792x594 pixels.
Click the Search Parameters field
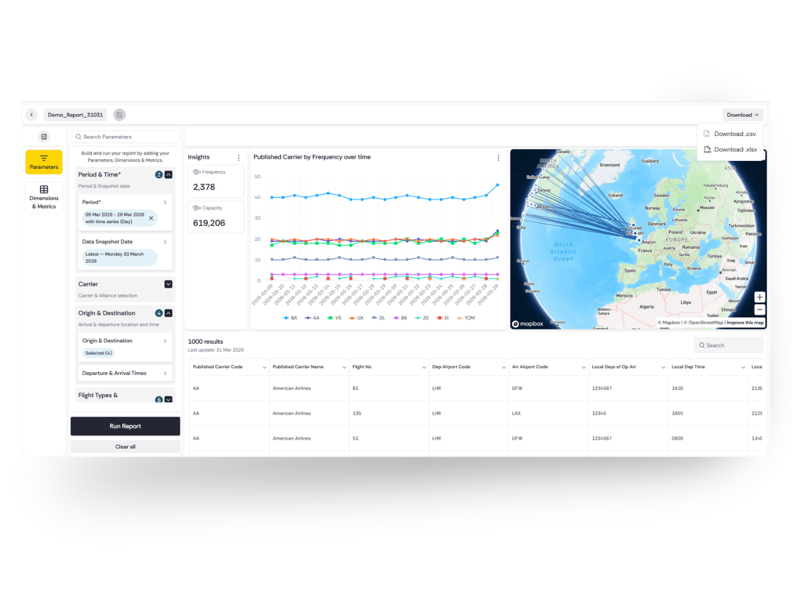click(x=125, y=137)
